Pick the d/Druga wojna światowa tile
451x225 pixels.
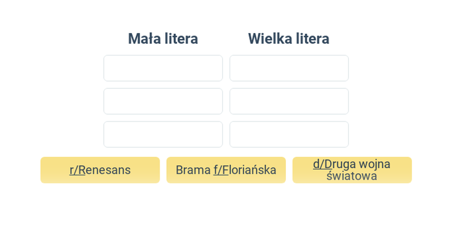tap(352, 170)
